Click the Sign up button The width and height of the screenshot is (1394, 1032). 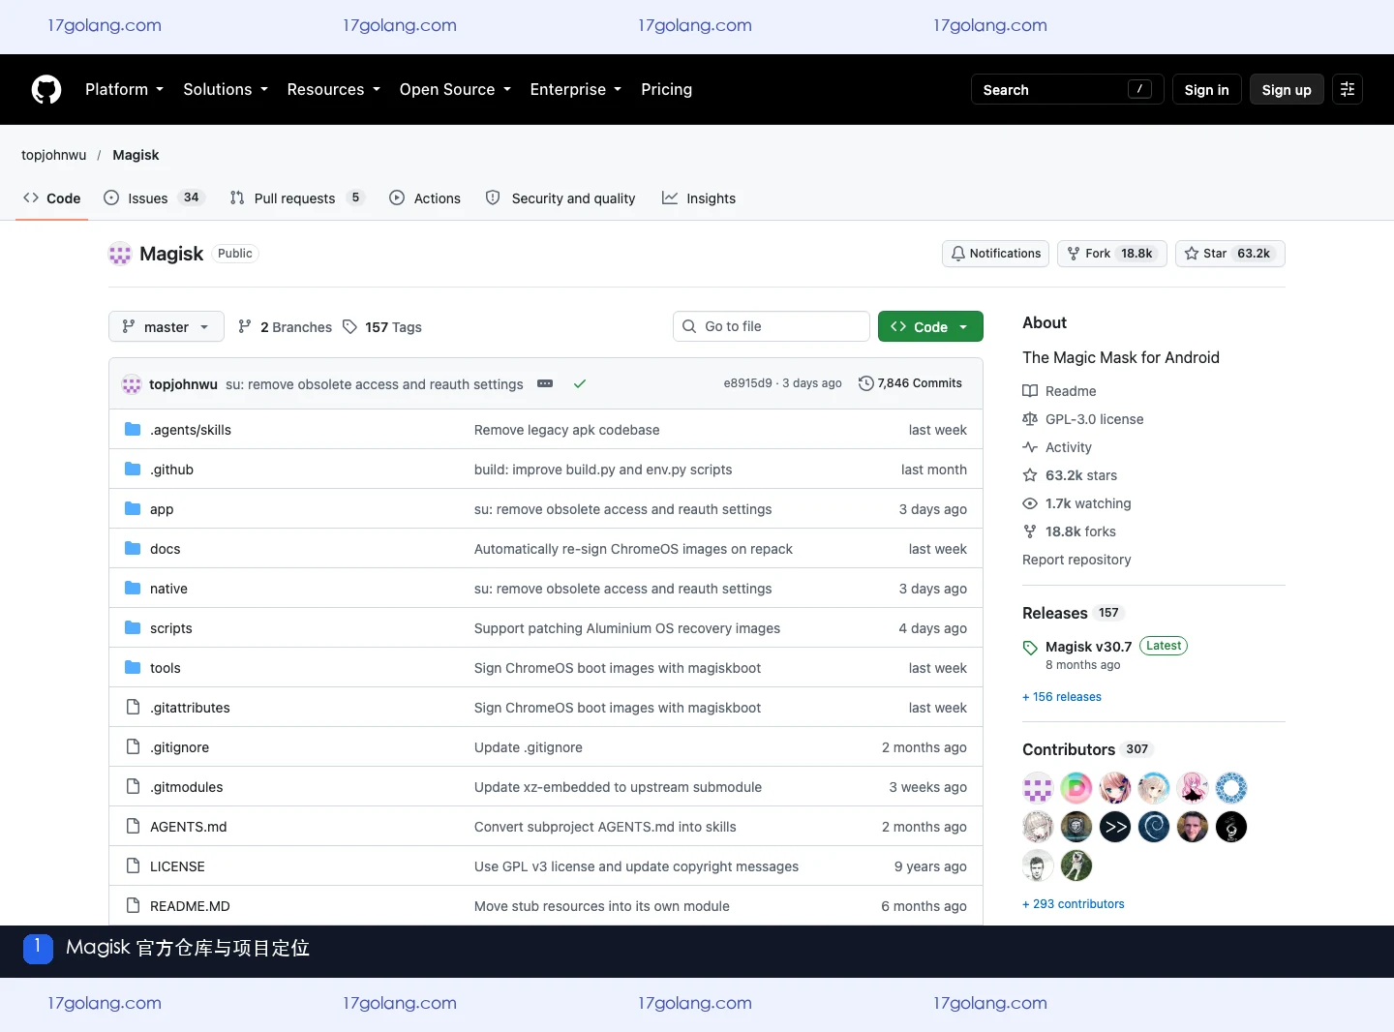(x=1287, y=89)
